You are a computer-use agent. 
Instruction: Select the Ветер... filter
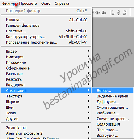112,91
